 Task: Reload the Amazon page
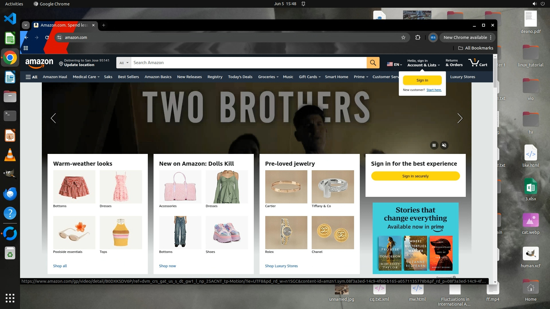[x=47, y=37]
